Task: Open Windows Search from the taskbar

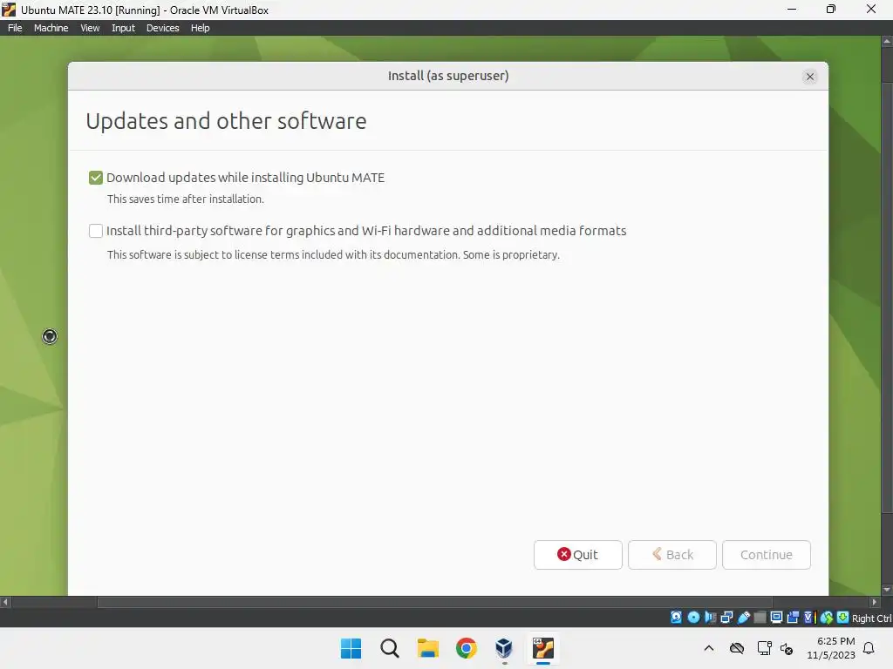Action: coord(390,648)
